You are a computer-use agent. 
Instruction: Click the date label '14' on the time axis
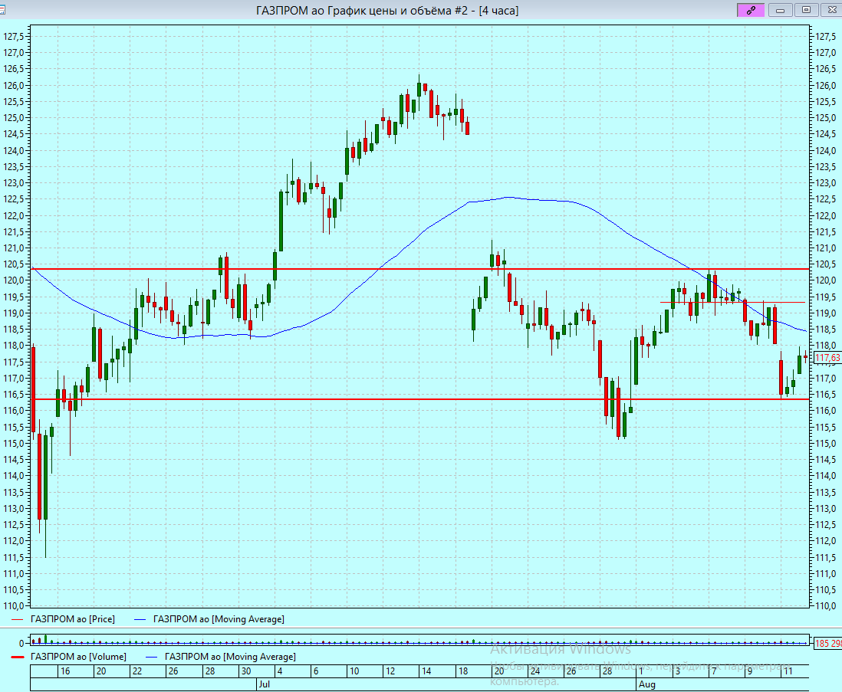[426, 671]
